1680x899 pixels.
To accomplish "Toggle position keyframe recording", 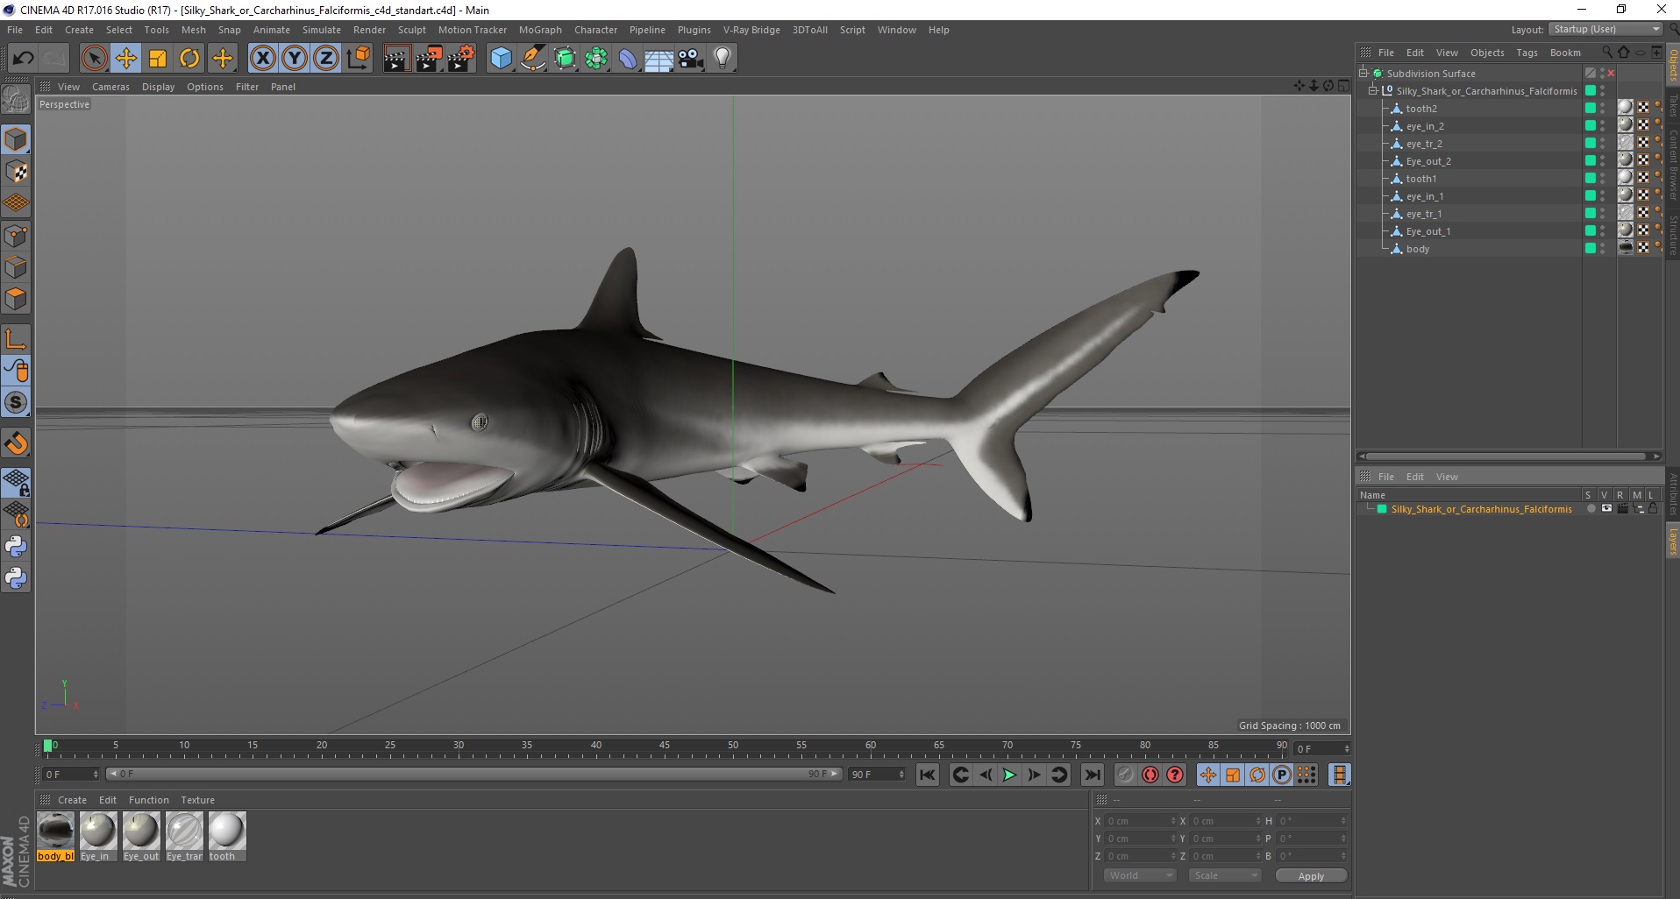I will [1208, 775].
